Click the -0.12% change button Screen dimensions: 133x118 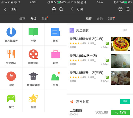(120, 112)
